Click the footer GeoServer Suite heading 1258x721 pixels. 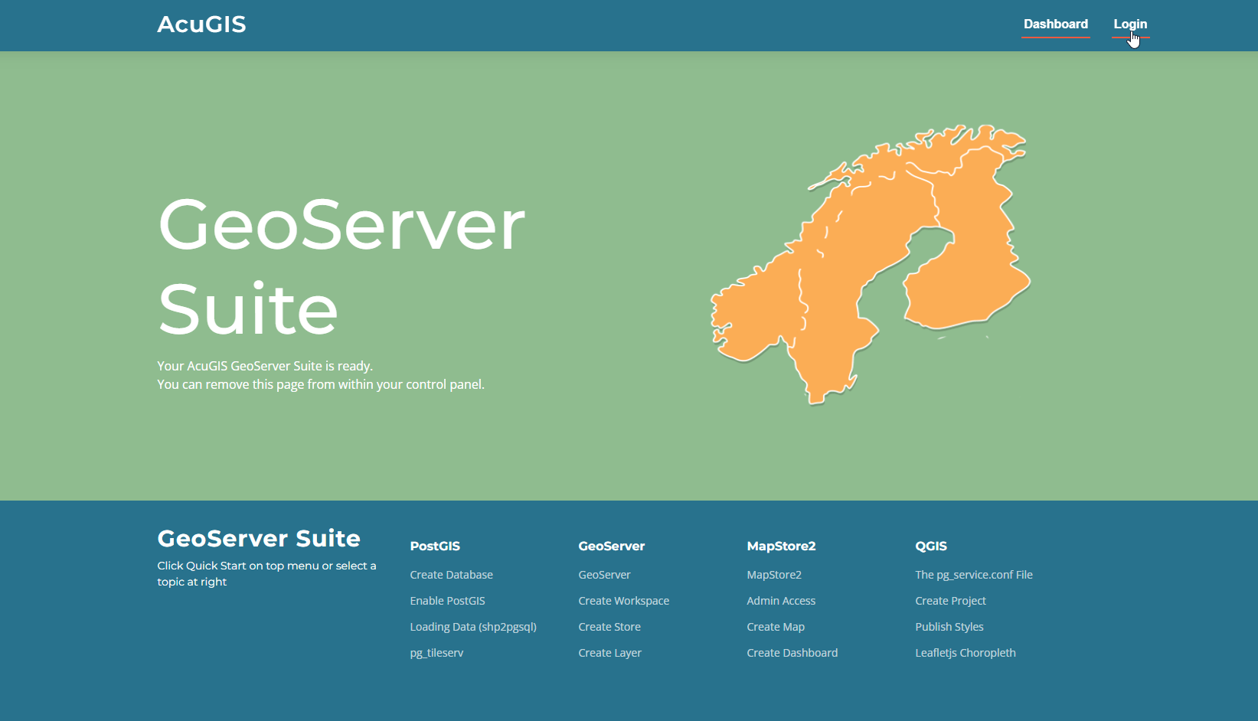(259, 538)
